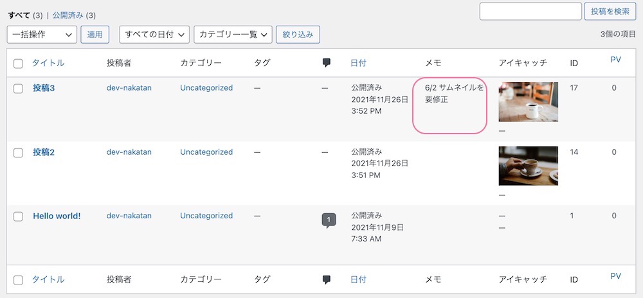
Task: Click the 絞り込み filter button
Action: (x=298, y=35)
